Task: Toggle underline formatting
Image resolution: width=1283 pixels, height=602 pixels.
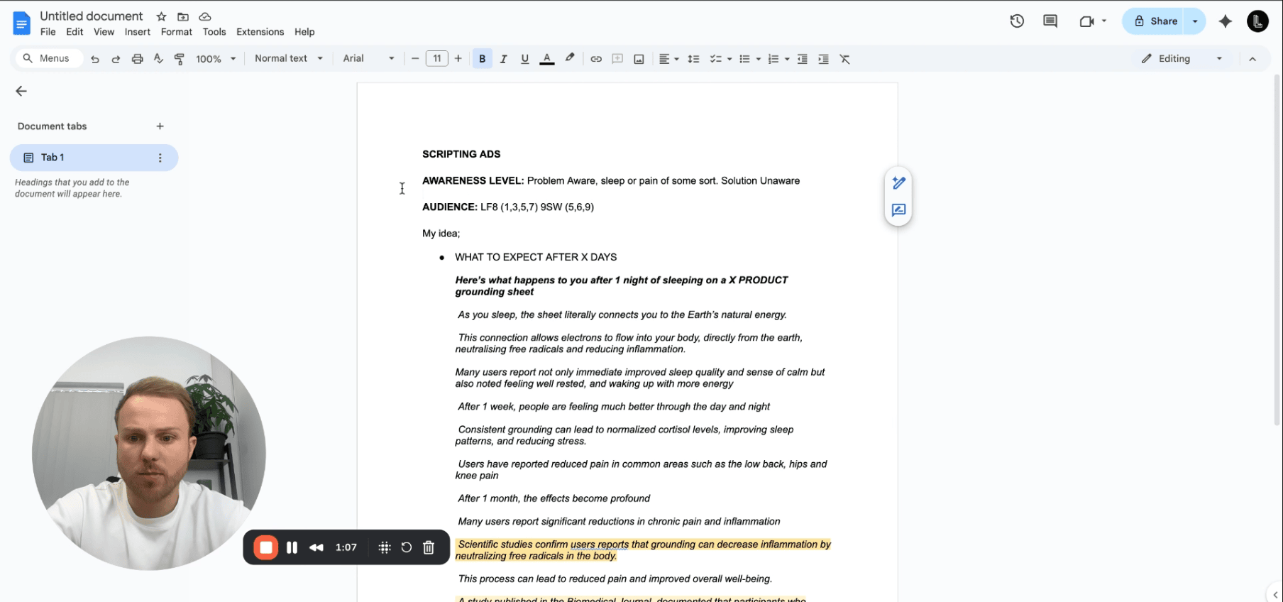Action: coord(524,59)
